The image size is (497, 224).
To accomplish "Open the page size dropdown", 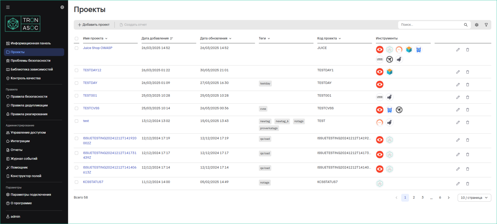I will 474,198.
